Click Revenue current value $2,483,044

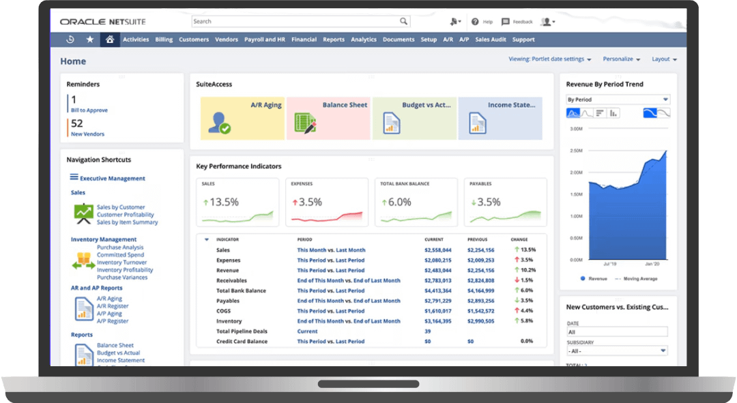pos(438,271)
